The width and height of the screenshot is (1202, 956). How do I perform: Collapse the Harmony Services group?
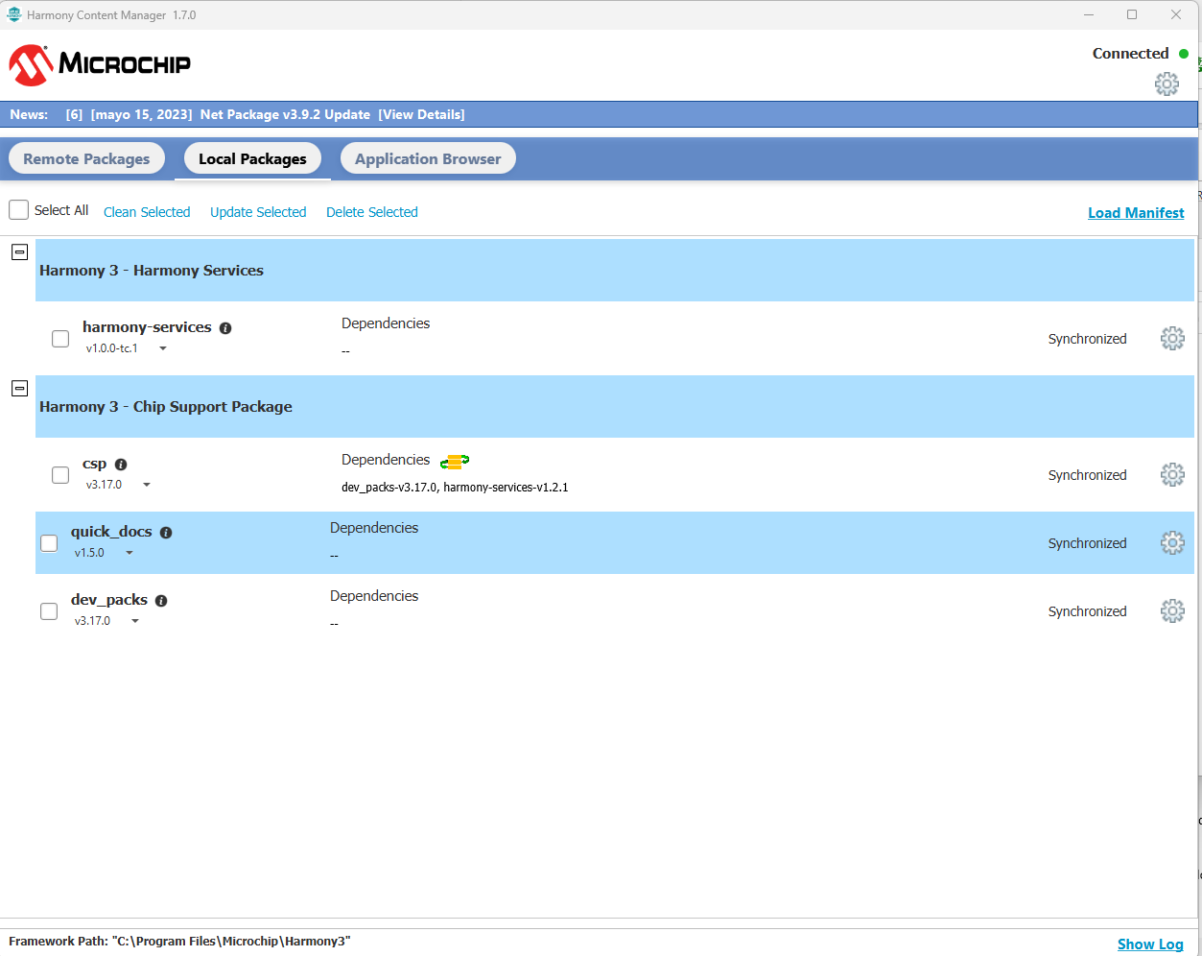19,252
